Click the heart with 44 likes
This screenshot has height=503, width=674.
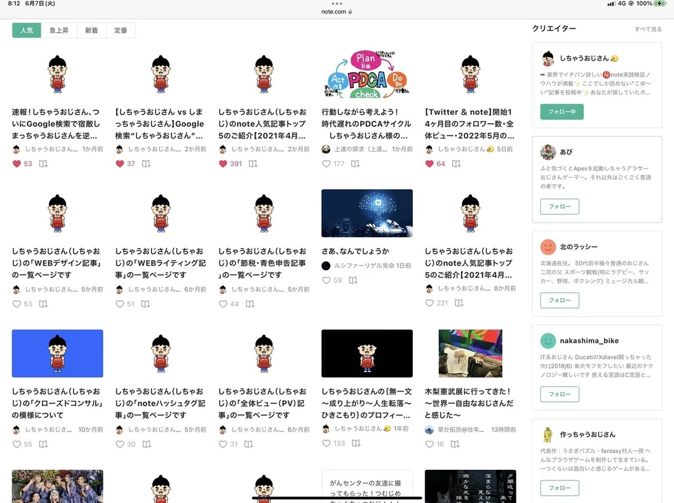pos(223,303)
